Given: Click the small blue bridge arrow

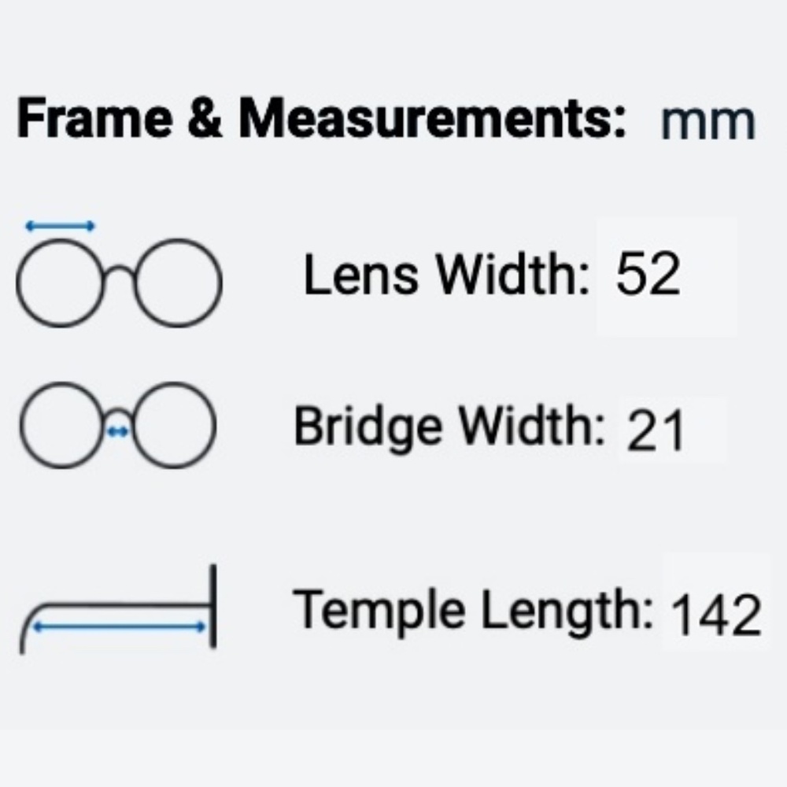Looking at the screenshot, I should point(118,431).
